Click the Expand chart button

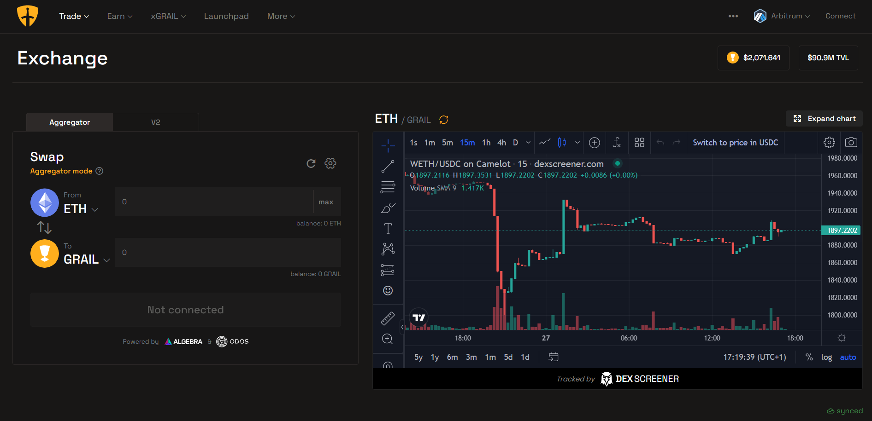pyautogui.click(x=824, y=119)
